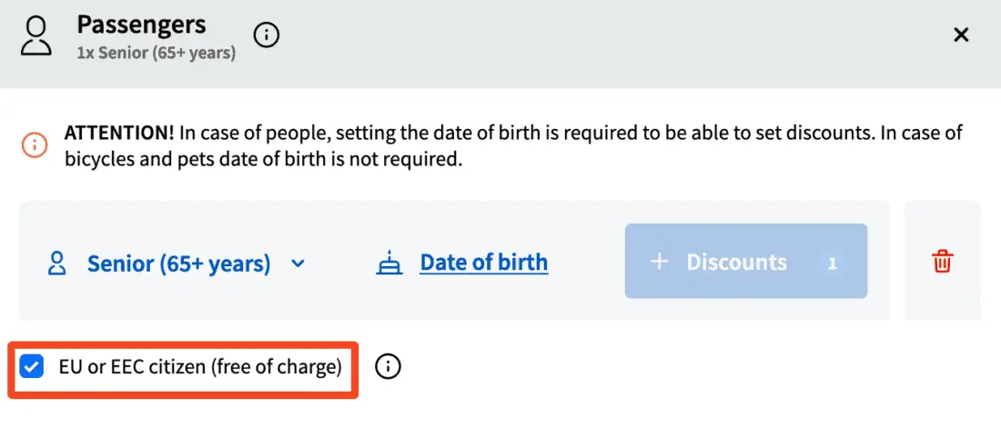Viewport: 1001px width, 438px height.
Task: Uncheck the EU or EEC citizen checkbox
Action: tap(33, 367)
